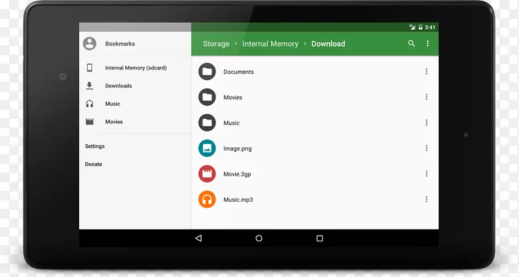Click the Music headphones icon in sidebar
The height and width of the screenshot is (277, 519).
tap(90, 104)
